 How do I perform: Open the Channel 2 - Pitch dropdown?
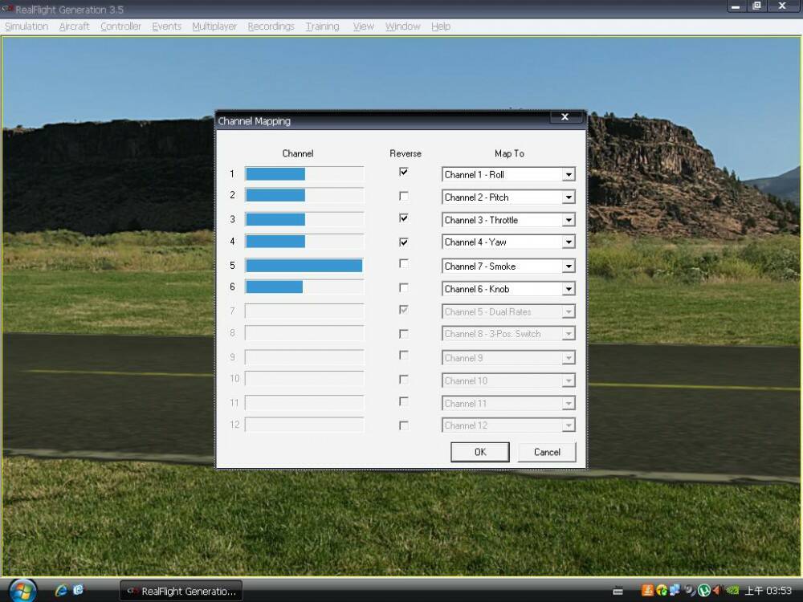(x=508, y=197)
